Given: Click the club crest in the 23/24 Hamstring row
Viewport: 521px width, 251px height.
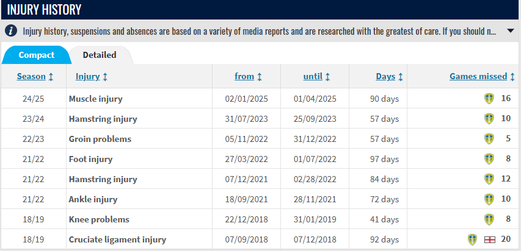Looking at the screenshot, I should 489,119.
